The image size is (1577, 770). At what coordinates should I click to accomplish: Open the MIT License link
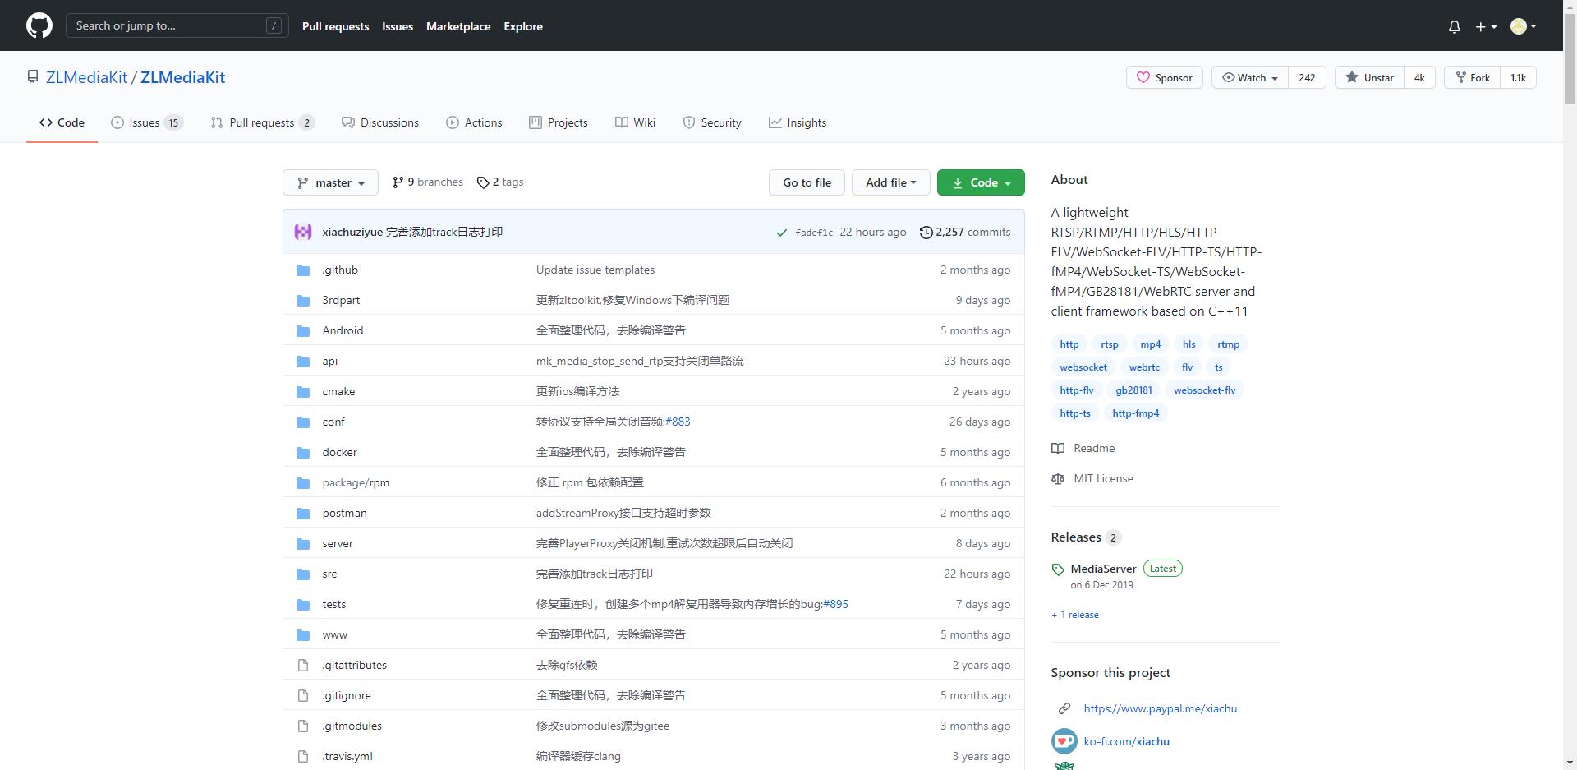click(x=1092, y=478)
